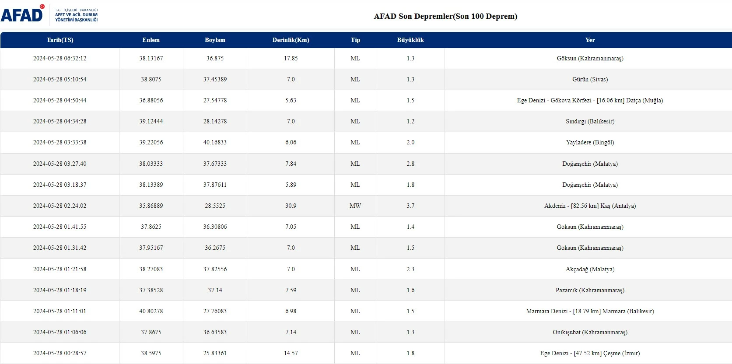Select date cell 2024-05-28 03:27:40
Image resolution: width=732 pixels, height=364 pixels.
(60, 164)
